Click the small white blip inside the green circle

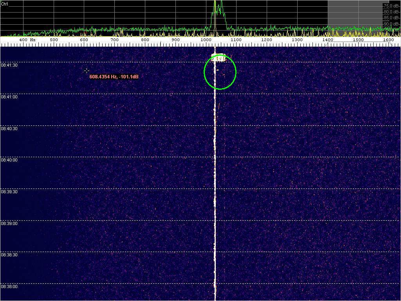[x=217, y=71]
